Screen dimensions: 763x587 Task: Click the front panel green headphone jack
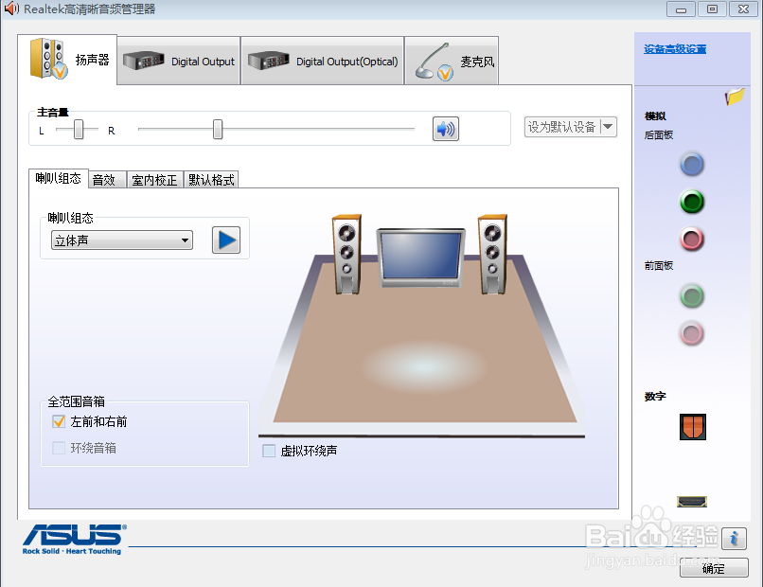(x=692, y=296)
